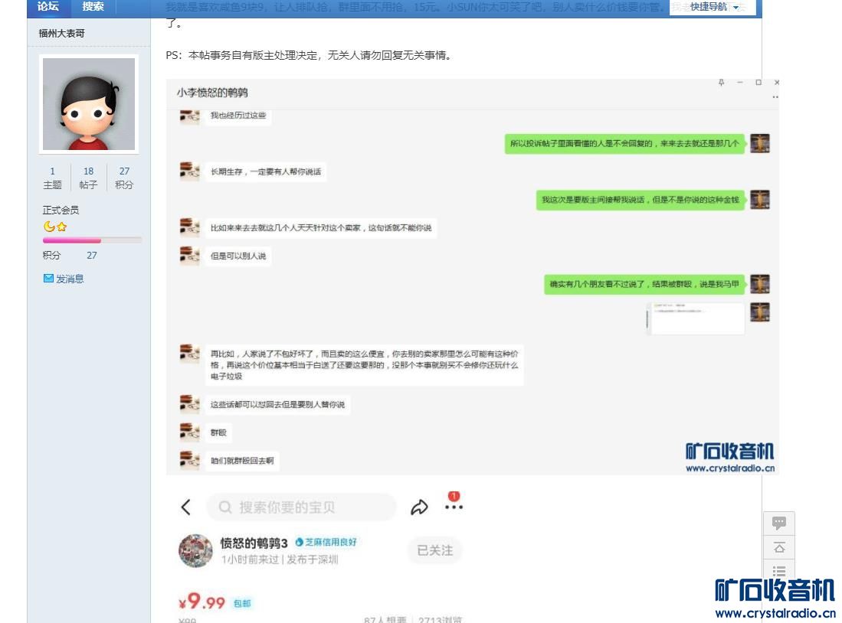Click the share arrow icon

[419, 507]
